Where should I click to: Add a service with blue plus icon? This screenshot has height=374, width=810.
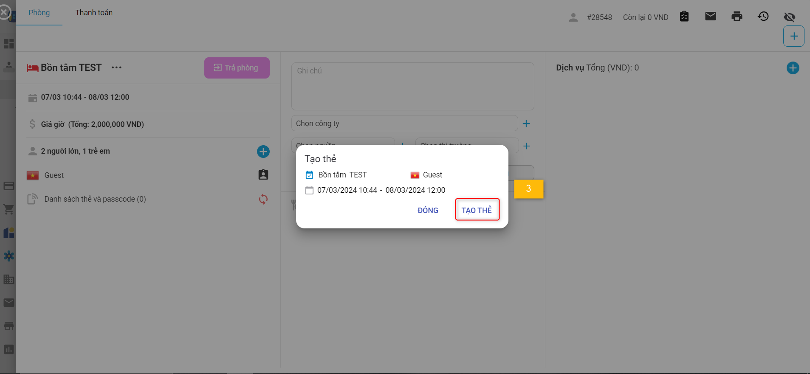pyautogui.click(x=793, y=68)
